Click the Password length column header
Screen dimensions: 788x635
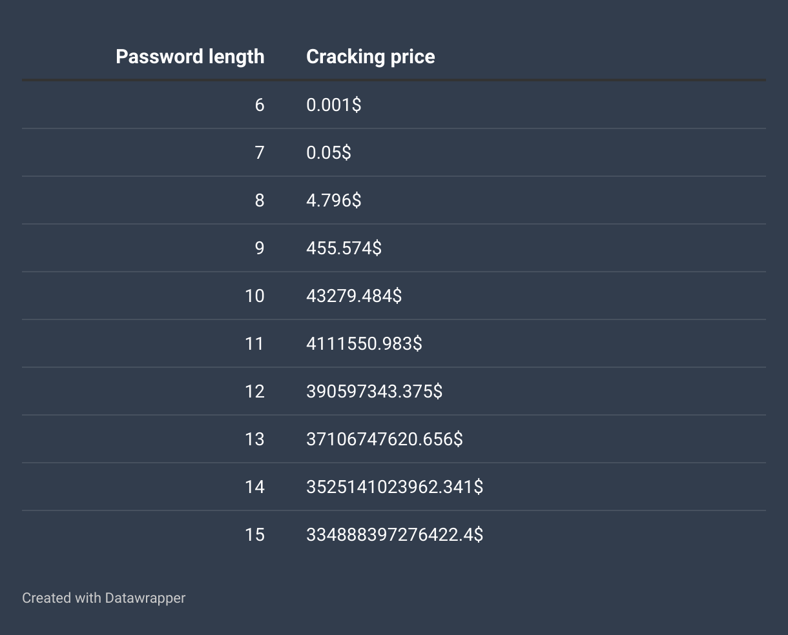click(190, 57)
